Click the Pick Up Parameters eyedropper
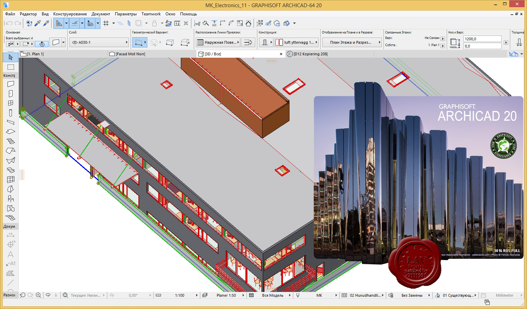This screenshot has width=527, height=309. coord(38,23)
